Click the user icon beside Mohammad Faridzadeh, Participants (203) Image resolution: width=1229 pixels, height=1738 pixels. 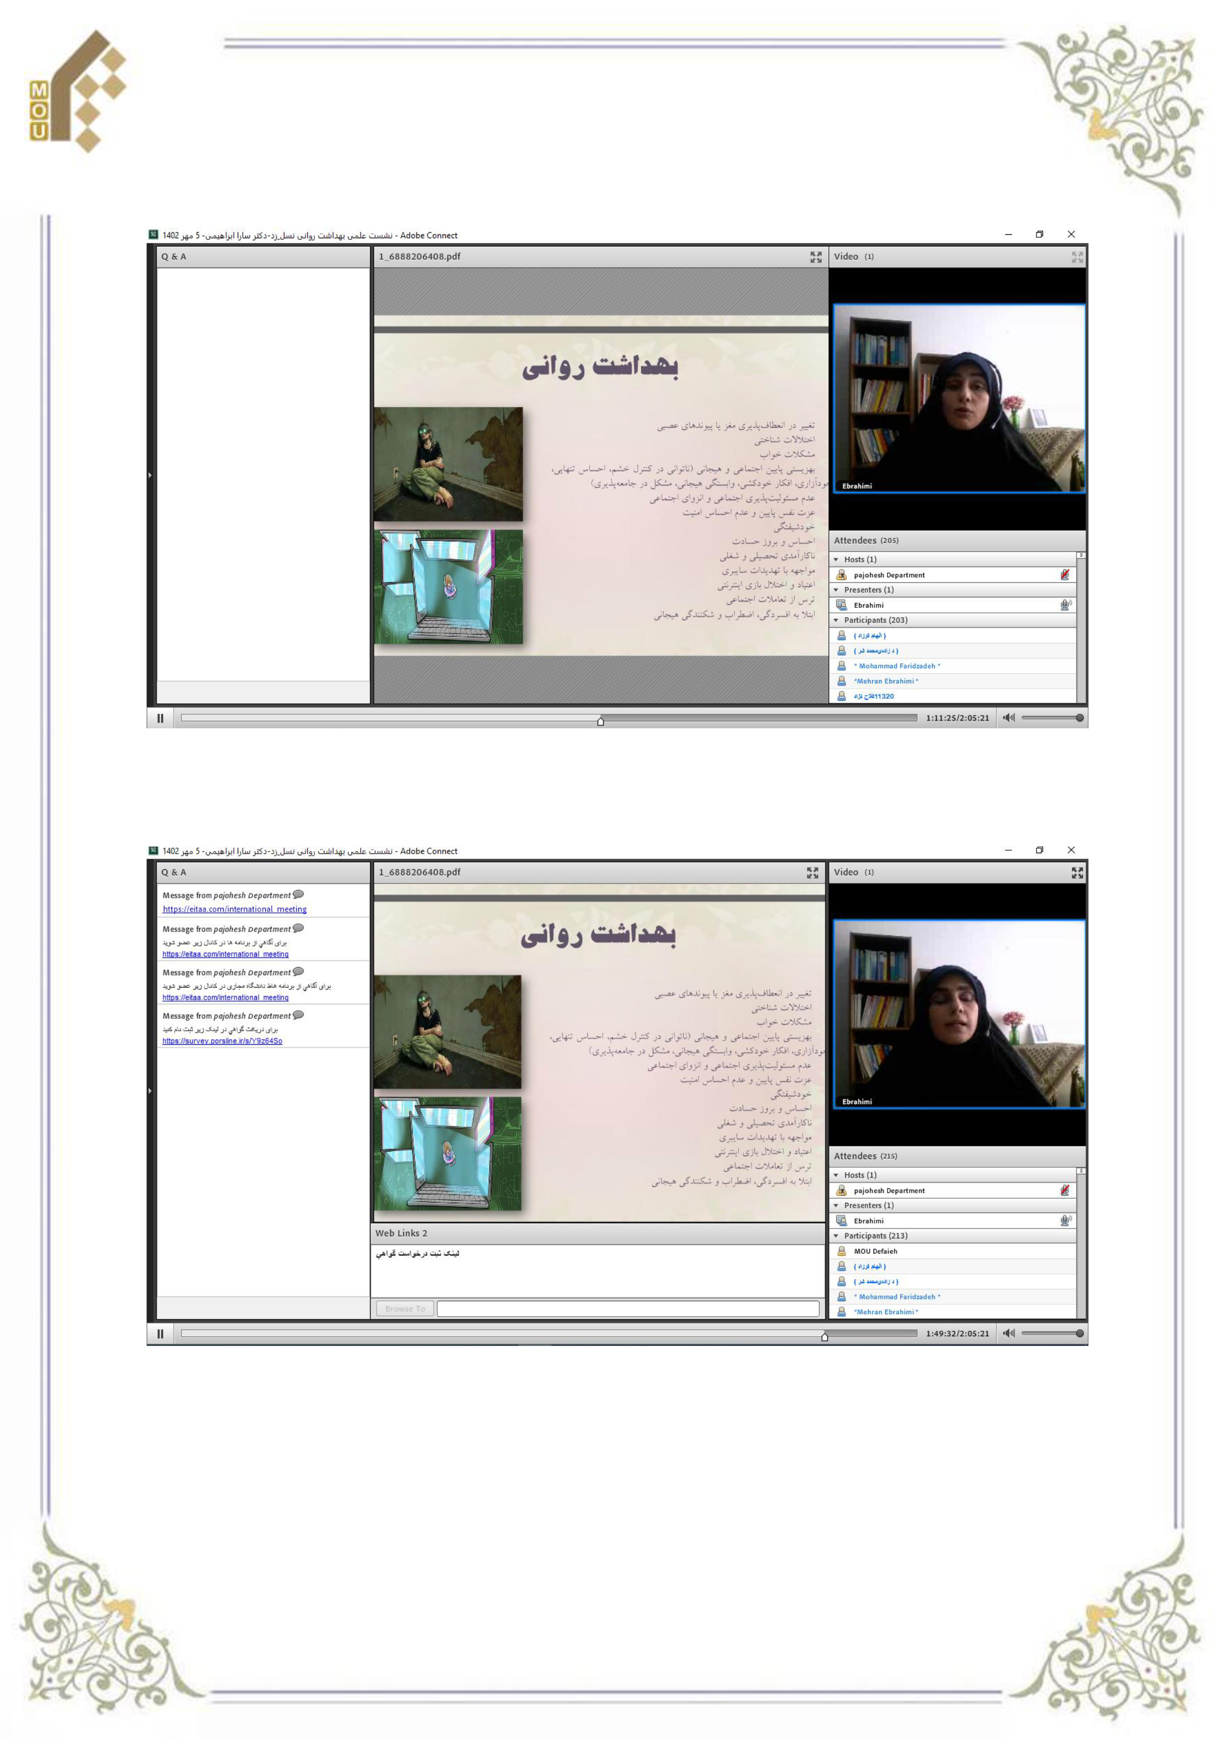(841, 666)
